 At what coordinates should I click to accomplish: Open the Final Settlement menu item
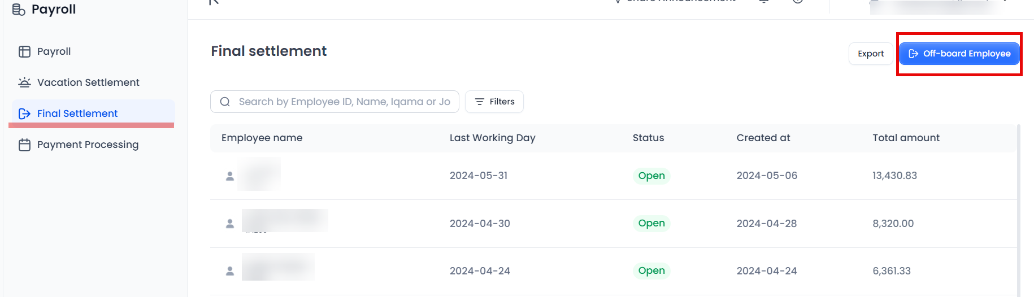(77, 113)
